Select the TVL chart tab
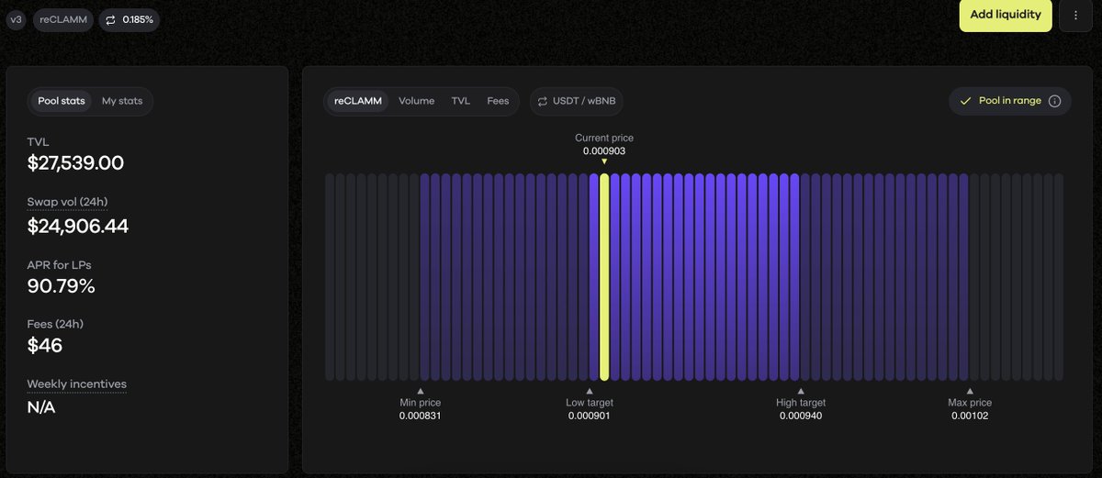The image size is (1102, 478). pyautogui.click(x=460, y=101)
